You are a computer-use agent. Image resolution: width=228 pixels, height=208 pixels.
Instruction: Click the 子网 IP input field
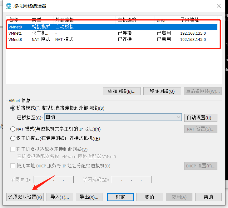point(53,180)
